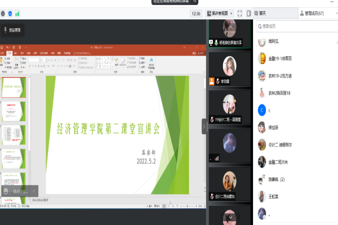Screen dimensions: 338x225
Task: Click the chat bubble icon in the bottom-left overlay
Action: [x=6, y=191]
